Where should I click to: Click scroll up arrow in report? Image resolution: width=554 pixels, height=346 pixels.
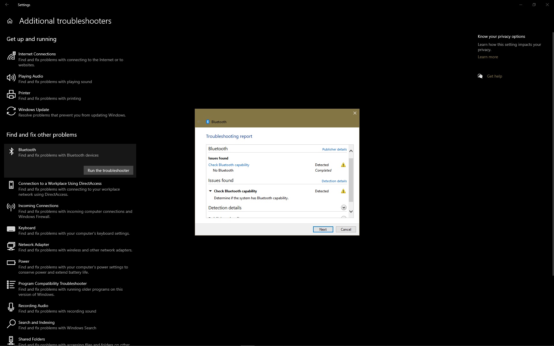pos(351,151)
